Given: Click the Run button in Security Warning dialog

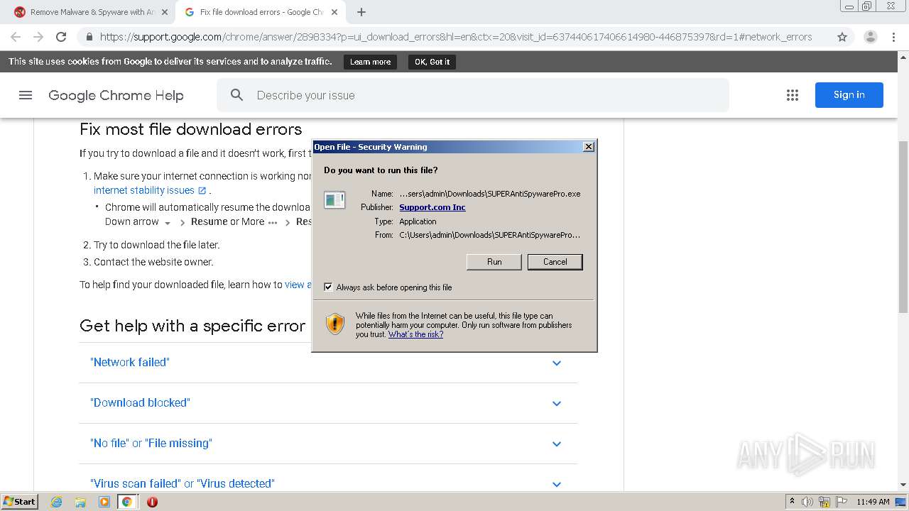Looking at the screenshot, I should [x=494, y=262].
